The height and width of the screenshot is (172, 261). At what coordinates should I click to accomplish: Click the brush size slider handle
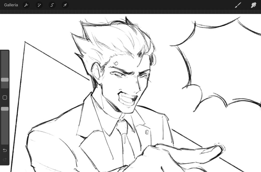tap(5, 80)
